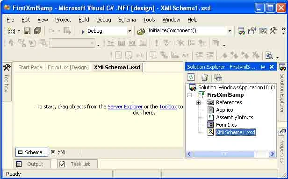The width and height of the screenshot is (288, 179).
Task: Click the References folder icon
Action: 210,102
